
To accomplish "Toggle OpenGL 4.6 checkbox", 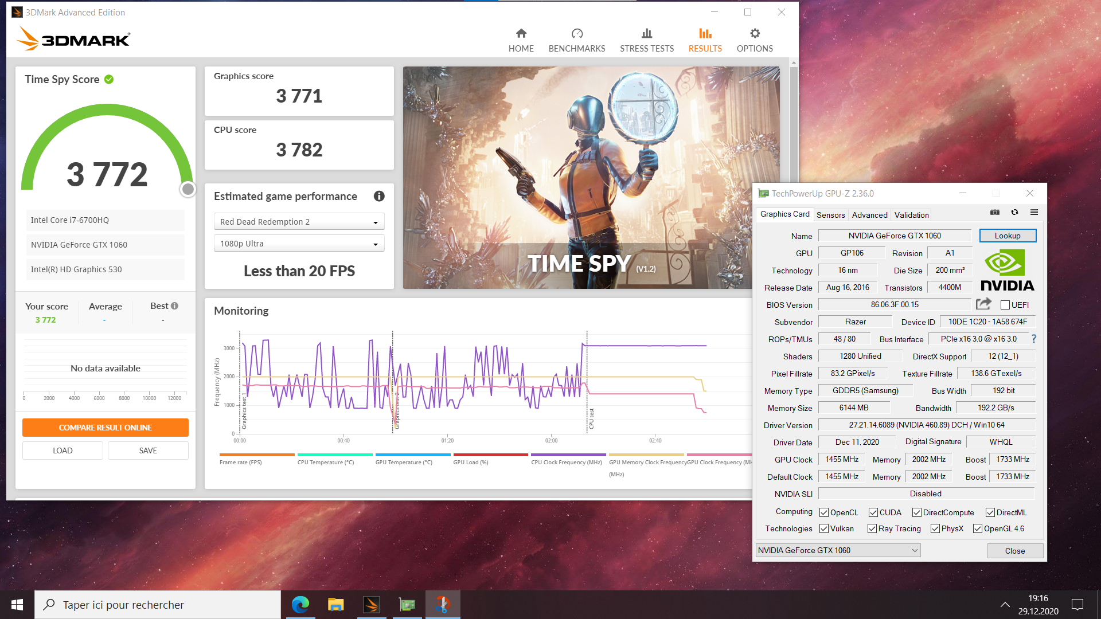I will pos(978,528).
